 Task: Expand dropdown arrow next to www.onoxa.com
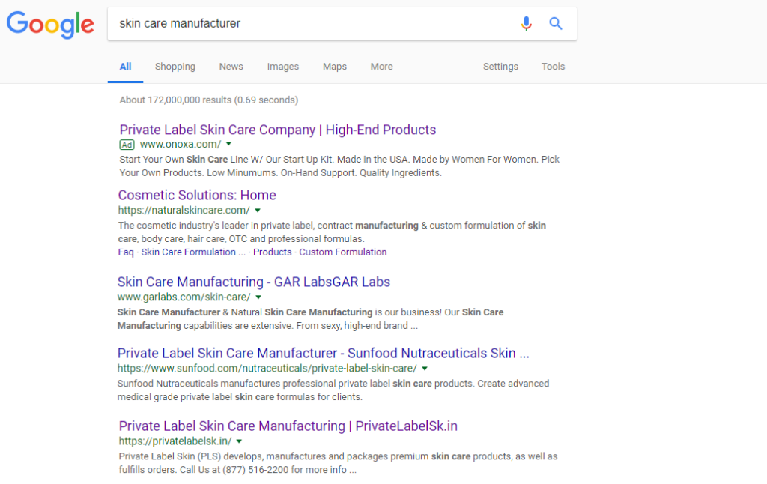pos(229,144)
